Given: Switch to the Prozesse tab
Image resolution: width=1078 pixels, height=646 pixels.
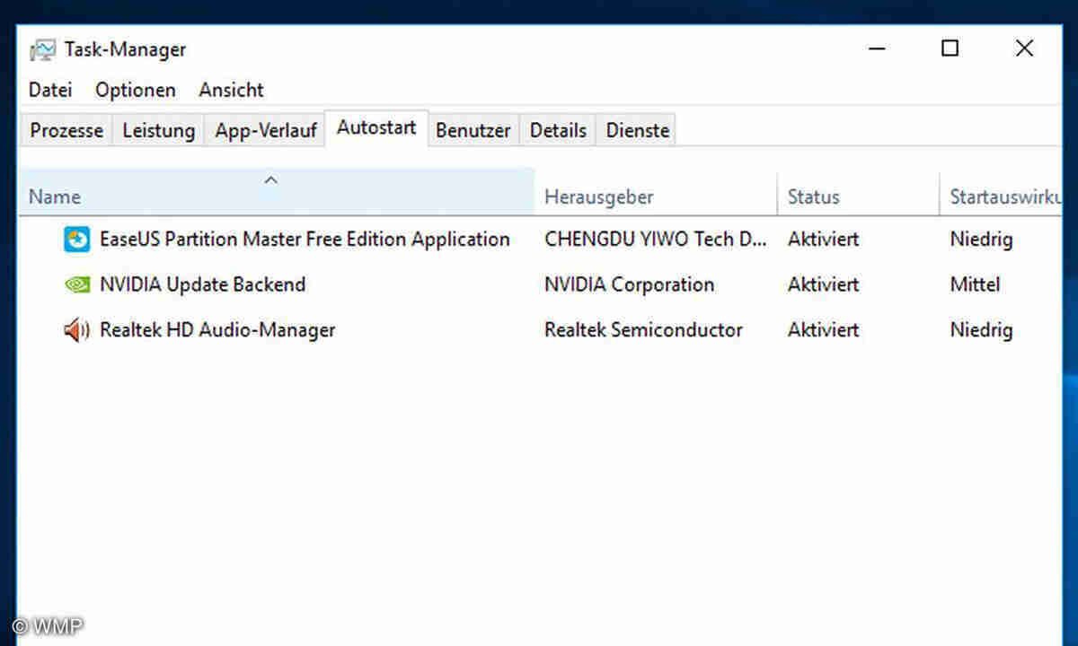Looking at the screenshot, I should tap(66, 130).
